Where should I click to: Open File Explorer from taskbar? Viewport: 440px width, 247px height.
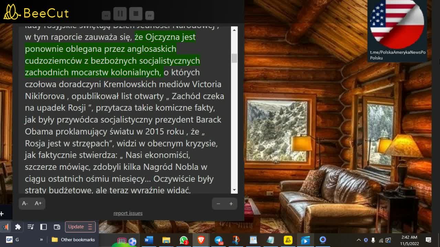pos(166,240)
